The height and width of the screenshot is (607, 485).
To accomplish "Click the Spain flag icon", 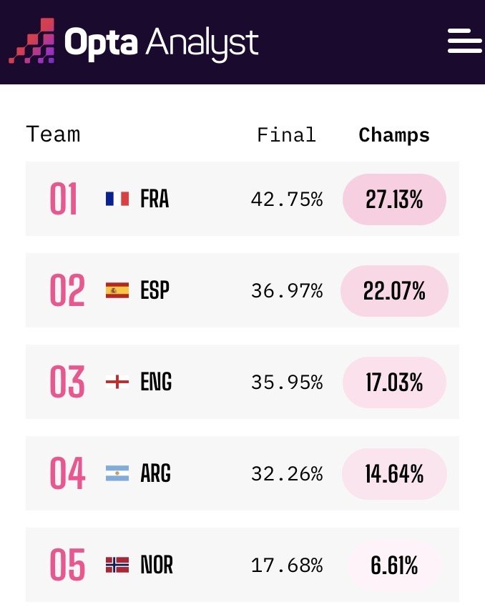I will coord(117,290).
